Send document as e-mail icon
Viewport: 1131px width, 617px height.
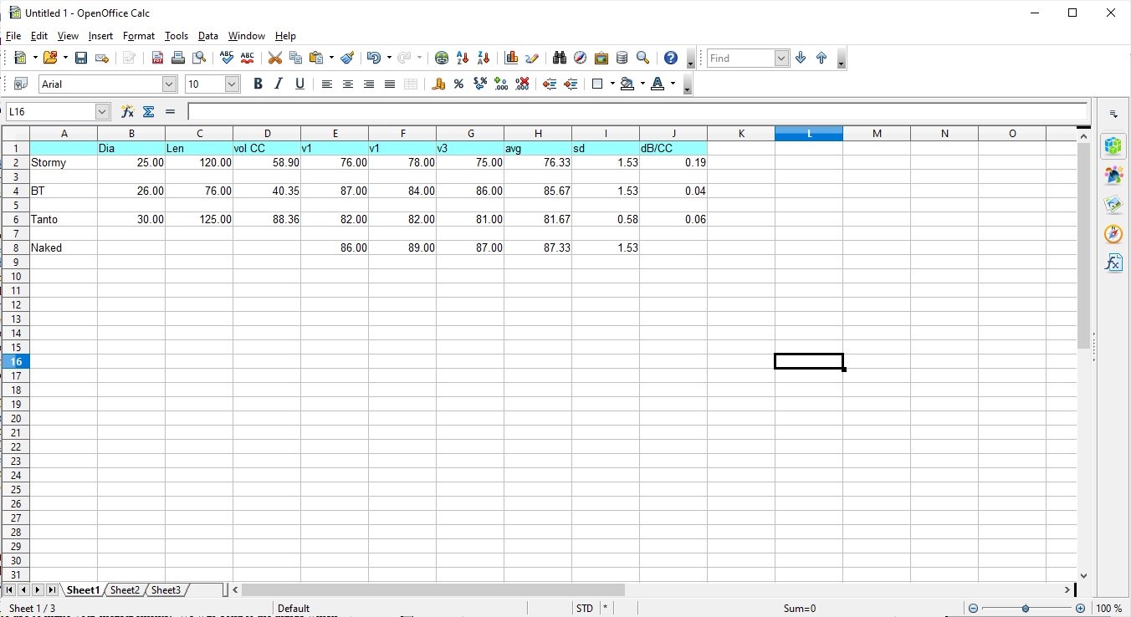tap(102, 58)
